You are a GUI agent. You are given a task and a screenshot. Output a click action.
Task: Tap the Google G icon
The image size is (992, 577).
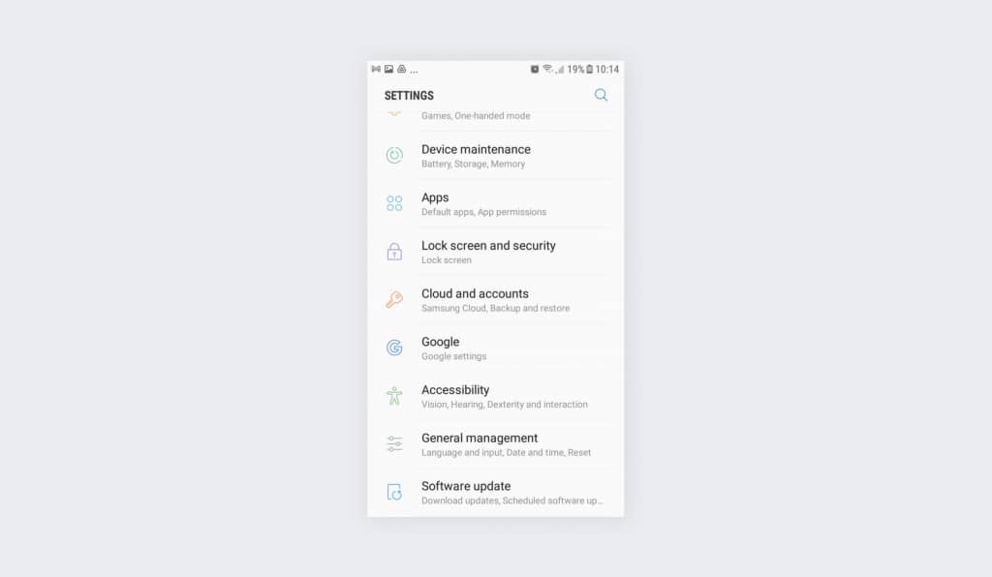pos(394,348)
